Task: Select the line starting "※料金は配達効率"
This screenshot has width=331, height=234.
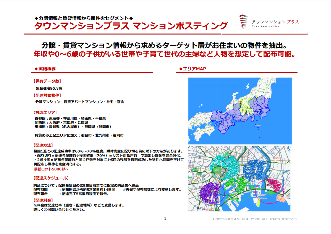Action: click(79, 205)
